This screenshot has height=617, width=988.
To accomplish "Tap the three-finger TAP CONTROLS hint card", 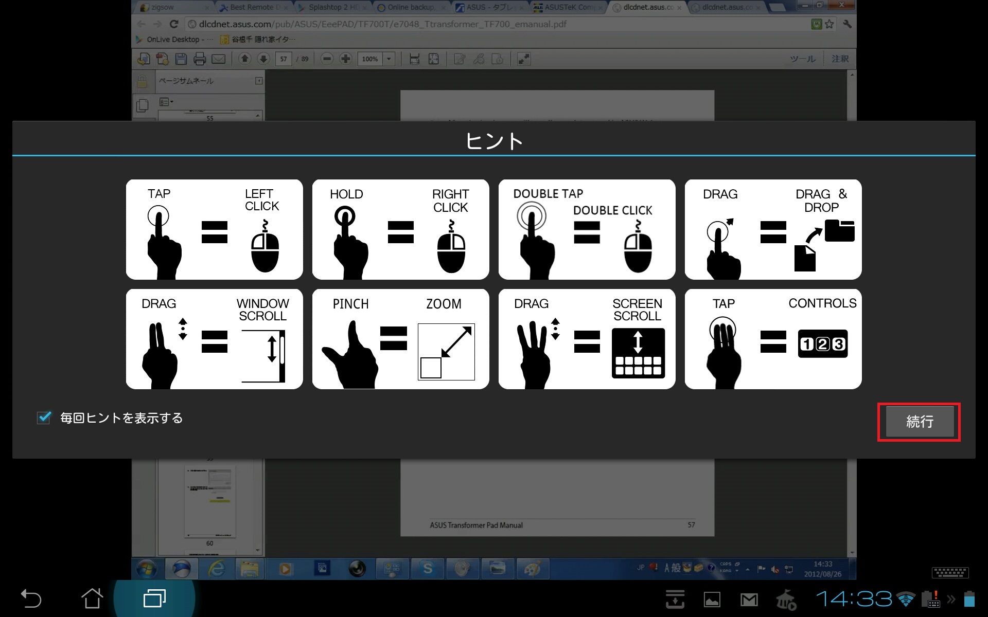I will [x=773, y=339].
